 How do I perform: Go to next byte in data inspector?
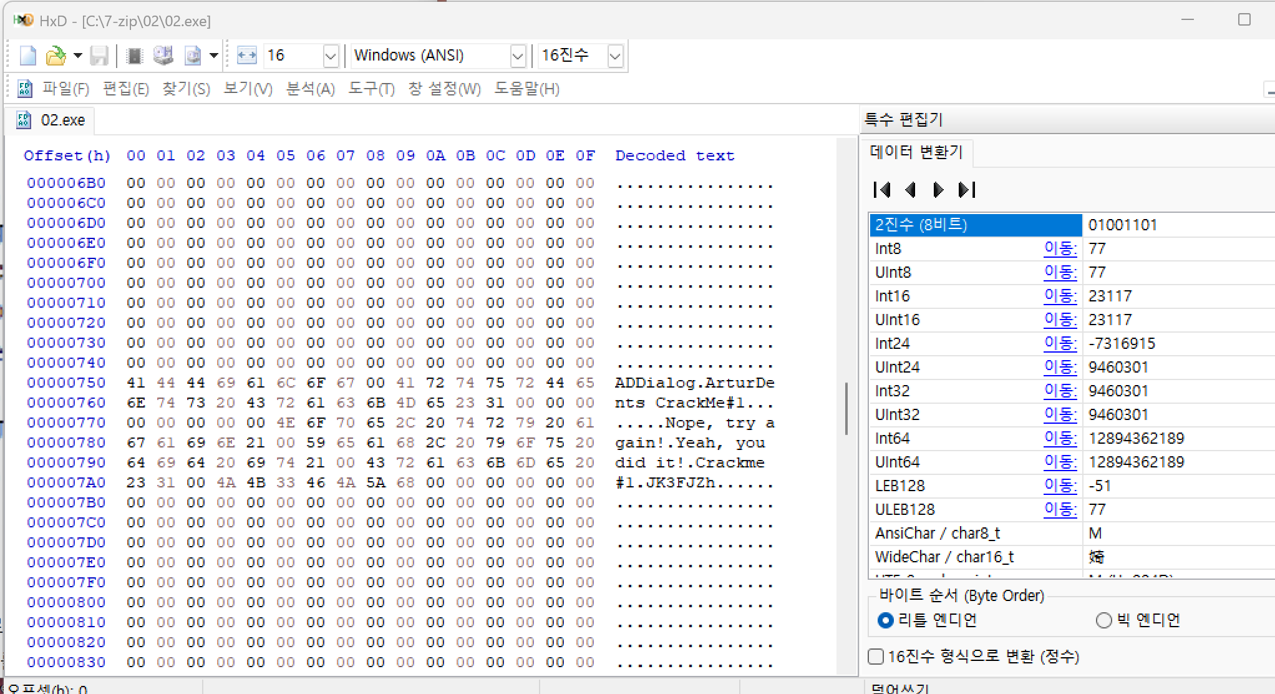938,190
